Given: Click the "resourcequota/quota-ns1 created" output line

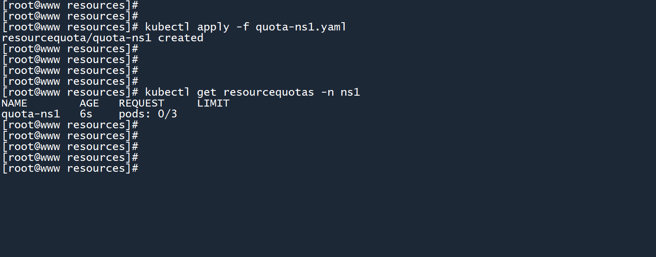Looking at the screenshot, I should pos(103,38).
